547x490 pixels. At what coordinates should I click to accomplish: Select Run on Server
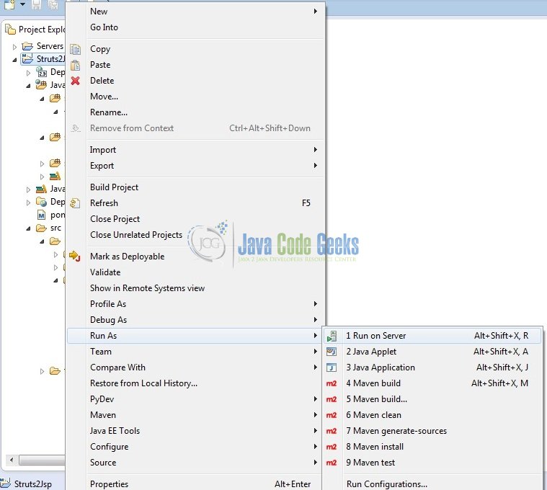[432, 336]
